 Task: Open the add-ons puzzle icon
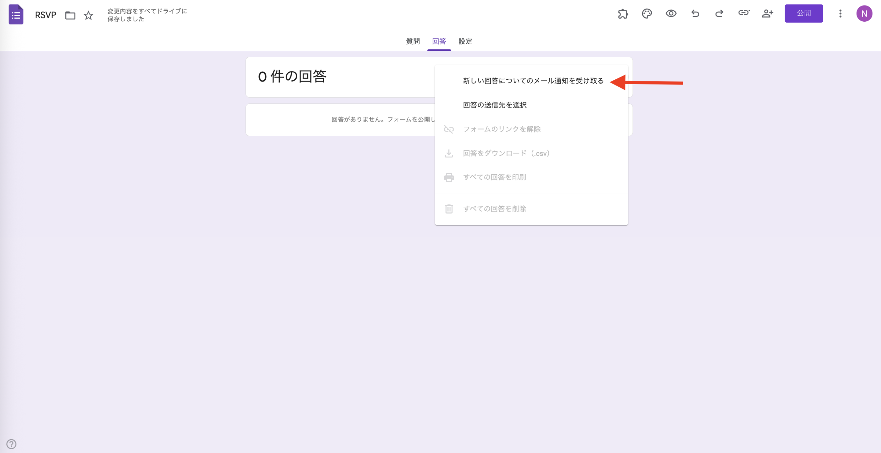[x=624, y=14]
